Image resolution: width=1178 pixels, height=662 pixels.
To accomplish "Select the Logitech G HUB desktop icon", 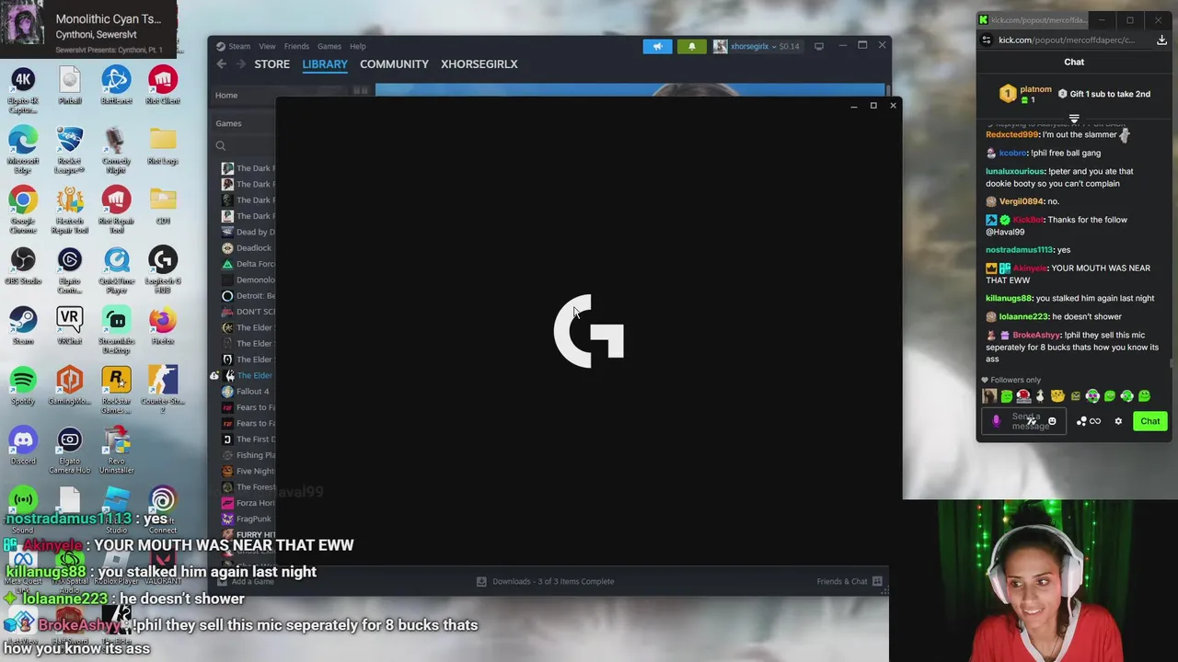I will click(x=163, y=269).
